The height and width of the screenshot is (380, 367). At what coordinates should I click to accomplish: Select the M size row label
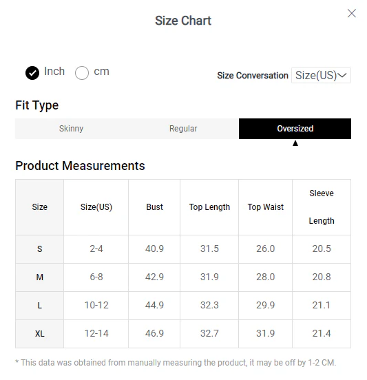coord(40,277)
